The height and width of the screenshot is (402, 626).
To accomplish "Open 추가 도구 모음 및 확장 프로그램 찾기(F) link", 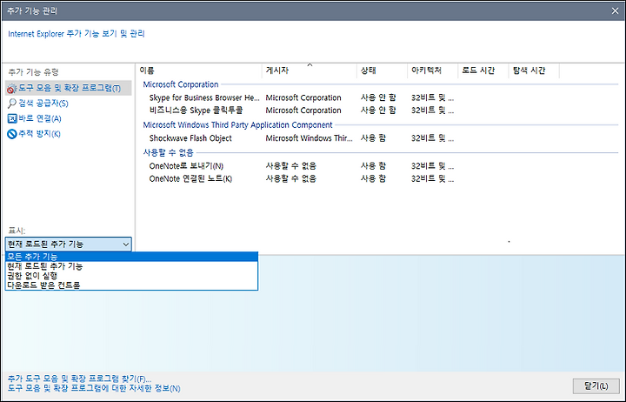I will click(79, 379).
